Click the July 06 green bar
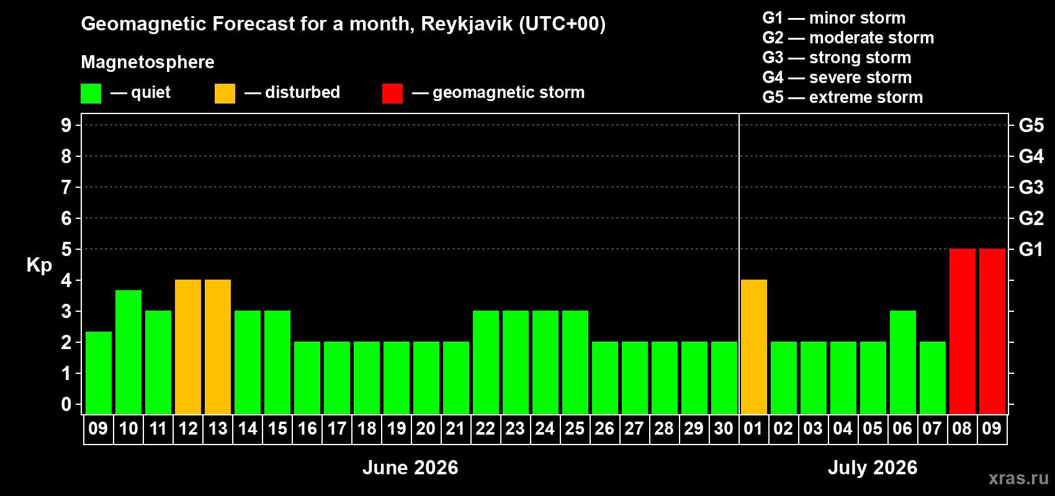Image resolution: width=1055 pixels, height=496 pixels. coord(903,362)
